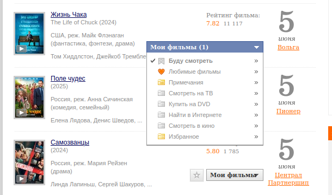The width and height of the screenshot is (332, 195).
Task: Expand the arrows next to Найти в Интернете
Action: pos(256,115)
